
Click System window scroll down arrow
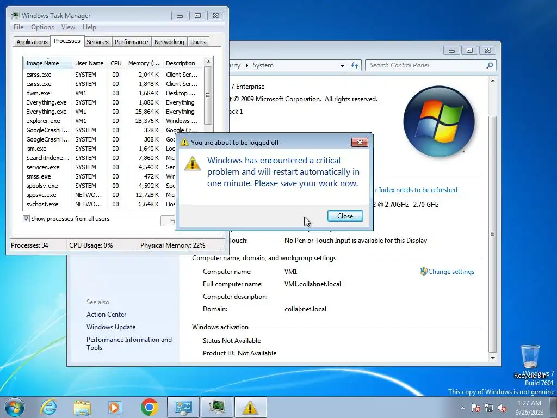pos(493,358)
